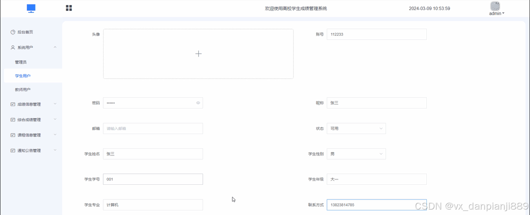Toggle password visibility eye icon
This screenshot has height=215, width=530.
(198, 103)
